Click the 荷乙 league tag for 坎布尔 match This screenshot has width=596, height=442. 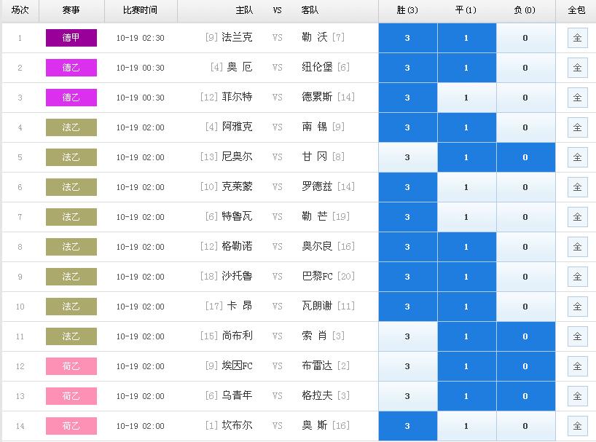[x=71, y=426]
